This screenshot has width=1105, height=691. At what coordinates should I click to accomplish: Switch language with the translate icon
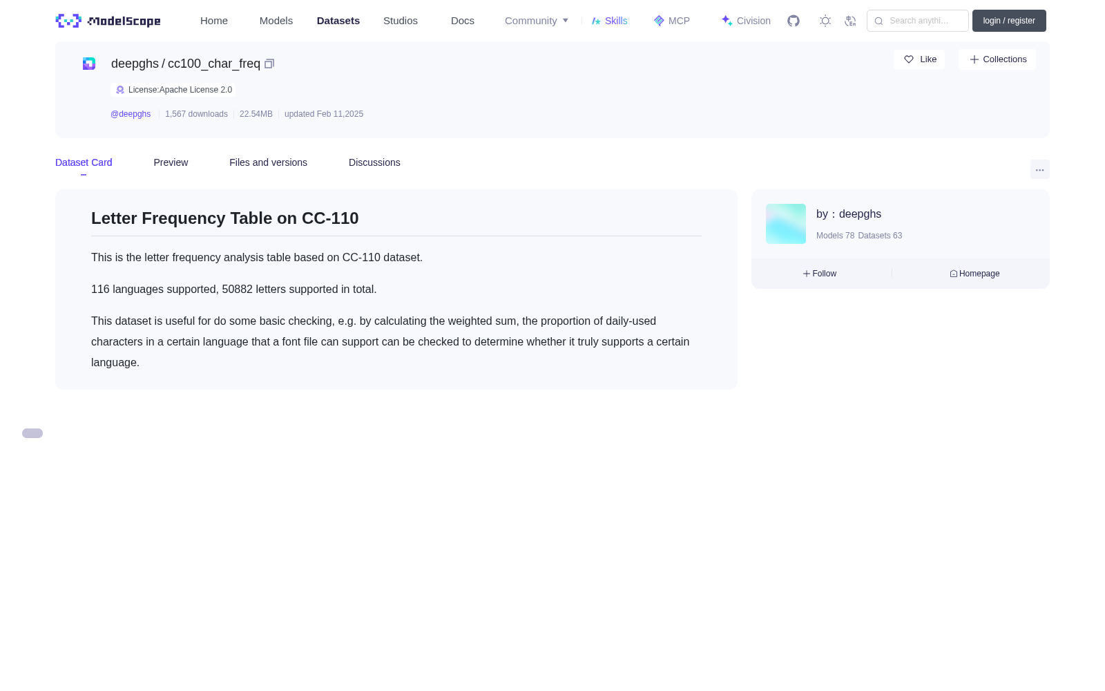(850, 21)
